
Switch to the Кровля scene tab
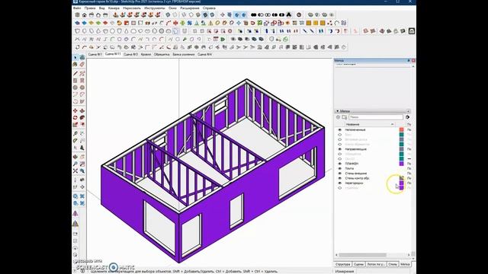(146, 54)
